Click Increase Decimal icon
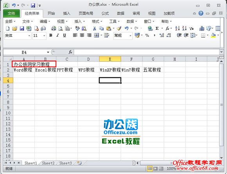 coord(162,35)
